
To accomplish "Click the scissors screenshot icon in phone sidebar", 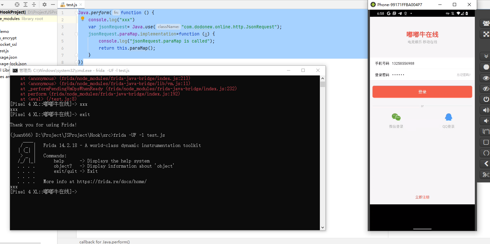I will click(486, 175).
